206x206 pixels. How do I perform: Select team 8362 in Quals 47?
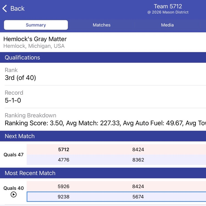138,160
